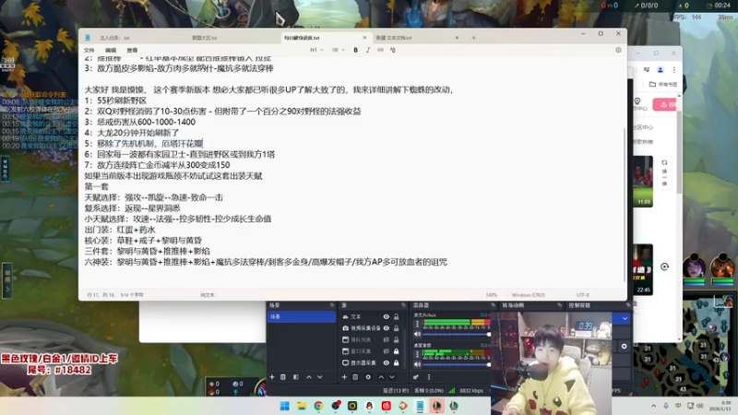Close the active 每日健身语录.txt tab
This screenshot has height=415, width=738.
point(364,38)
